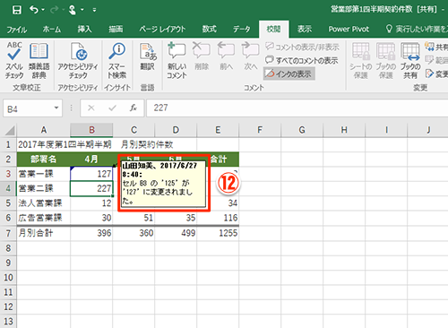Open スマート検索 lookup

tap(117, 60)
